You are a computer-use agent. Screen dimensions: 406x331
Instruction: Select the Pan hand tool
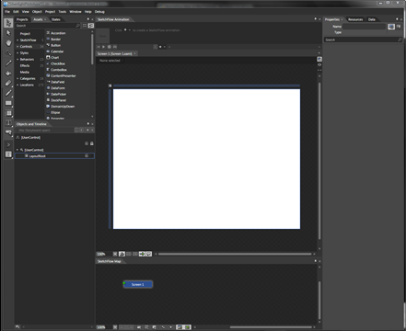click(8, 43)
